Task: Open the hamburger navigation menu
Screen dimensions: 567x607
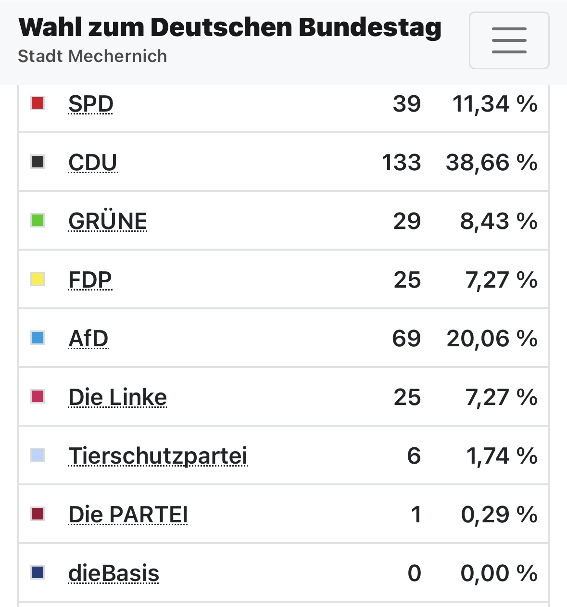Action: 509,40
